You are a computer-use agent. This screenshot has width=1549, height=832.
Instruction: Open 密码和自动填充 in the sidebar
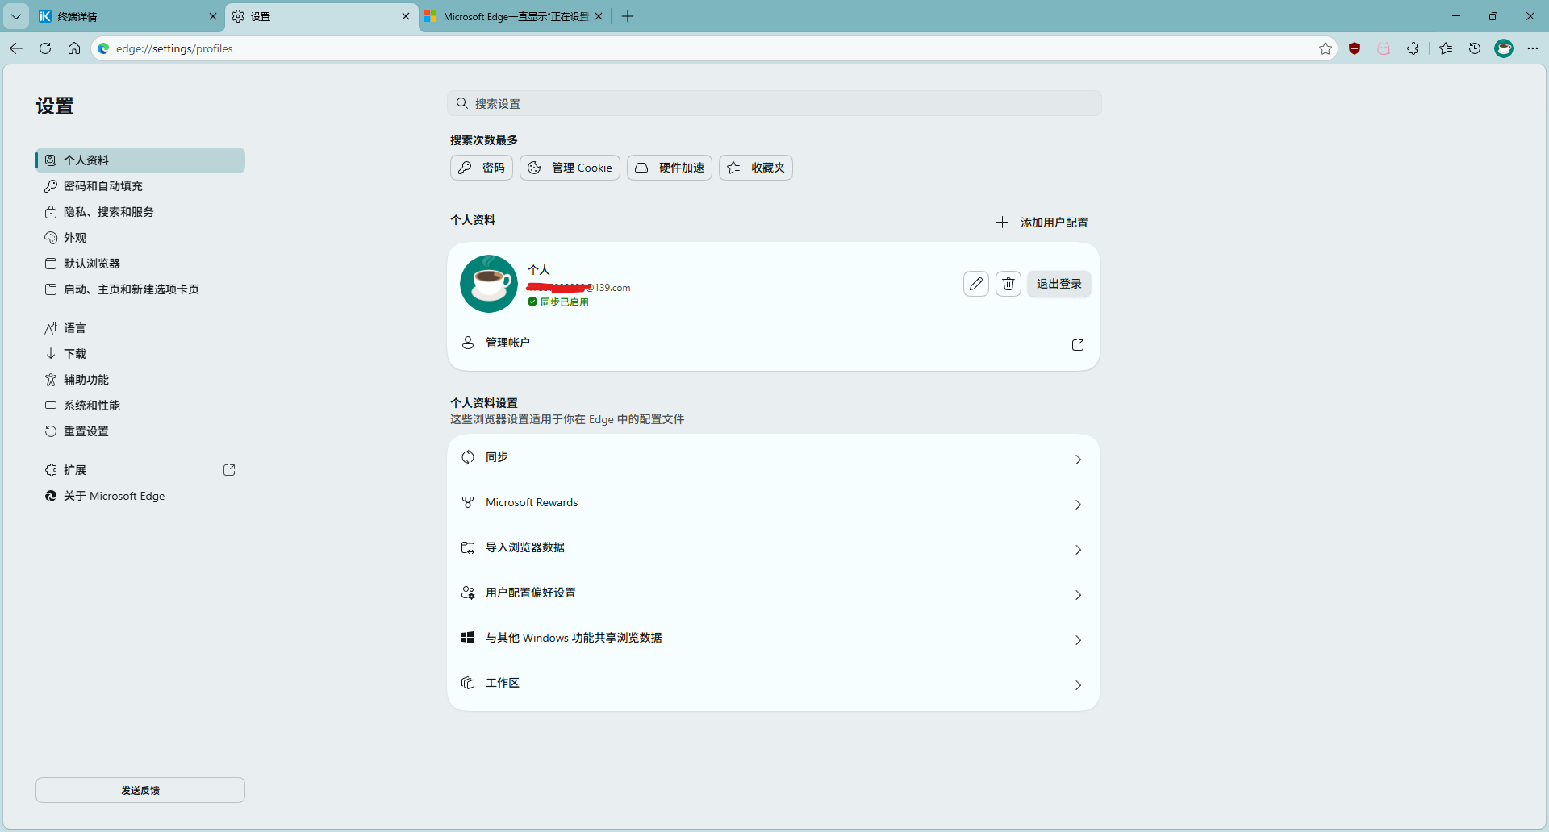140,186
